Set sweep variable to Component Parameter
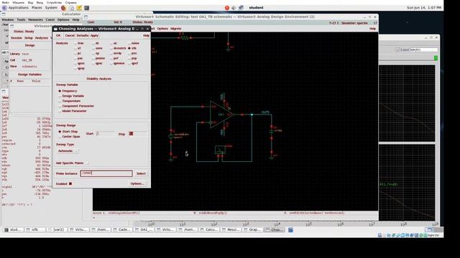 (60, 106)
